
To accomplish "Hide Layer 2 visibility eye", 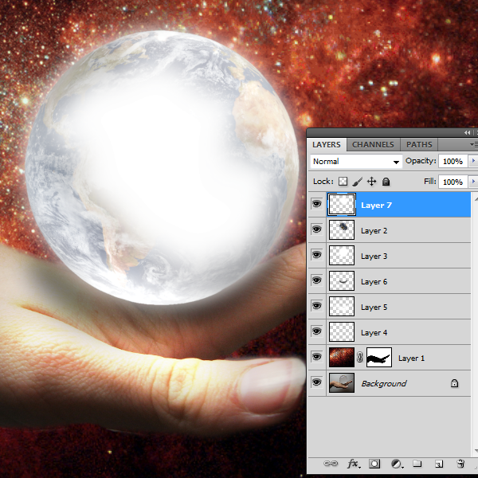I will pos(317,229).
